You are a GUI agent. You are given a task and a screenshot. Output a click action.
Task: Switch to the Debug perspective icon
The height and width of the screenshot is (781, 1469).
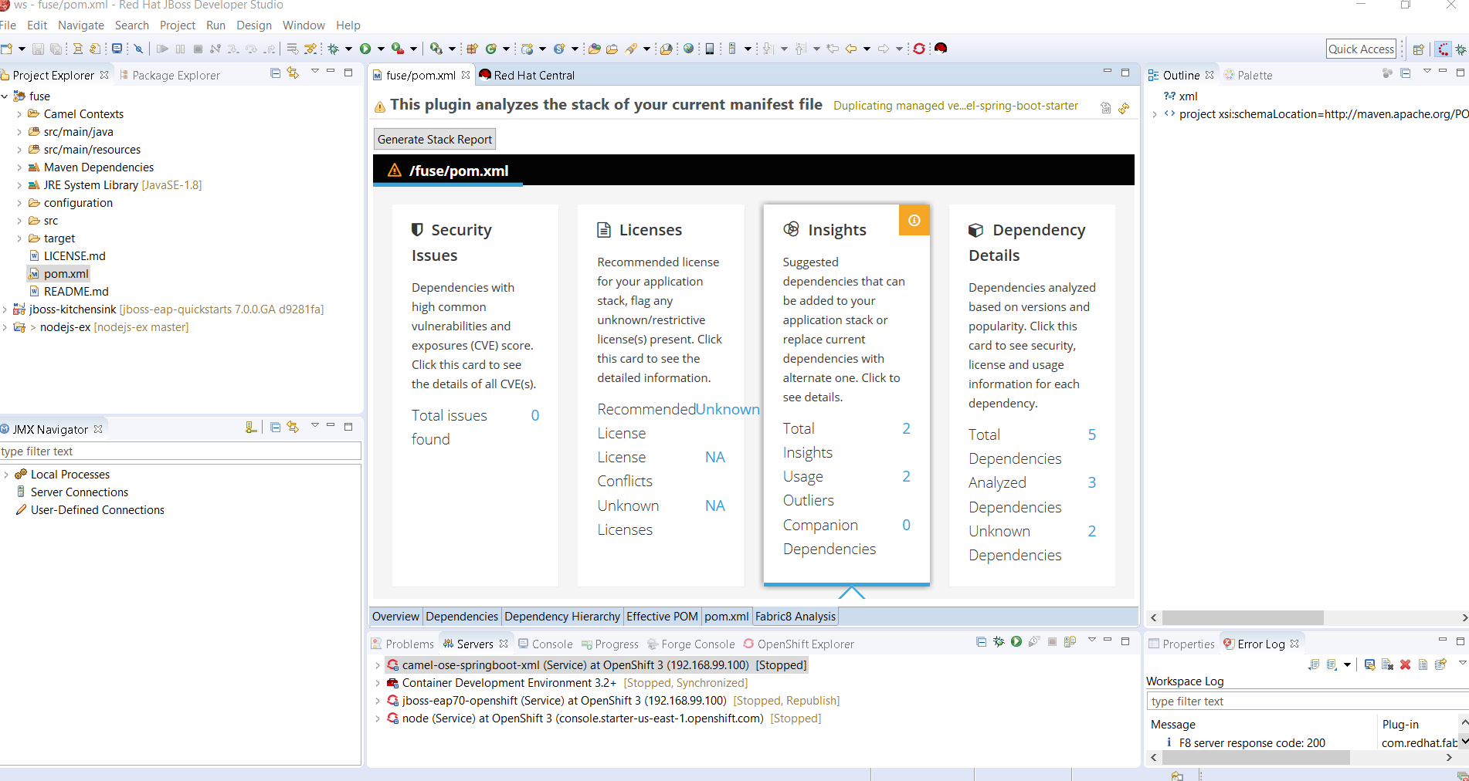tap(1461, 49)
